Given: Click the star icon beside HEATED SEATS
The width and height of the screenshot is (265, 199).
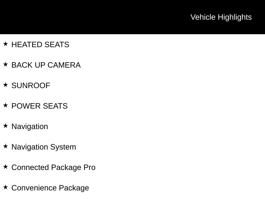Looking at the screenshot, I should [5, 44].
